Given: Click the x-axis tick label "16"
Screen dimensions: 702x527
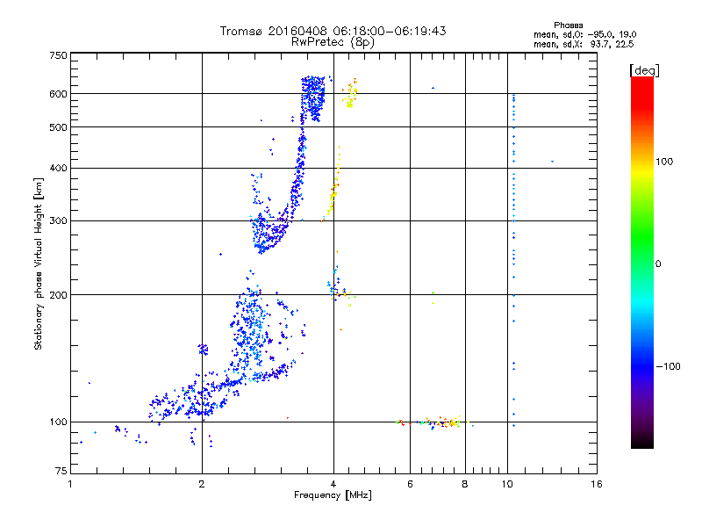Looking at the screenshot, I should pos(597,484).
